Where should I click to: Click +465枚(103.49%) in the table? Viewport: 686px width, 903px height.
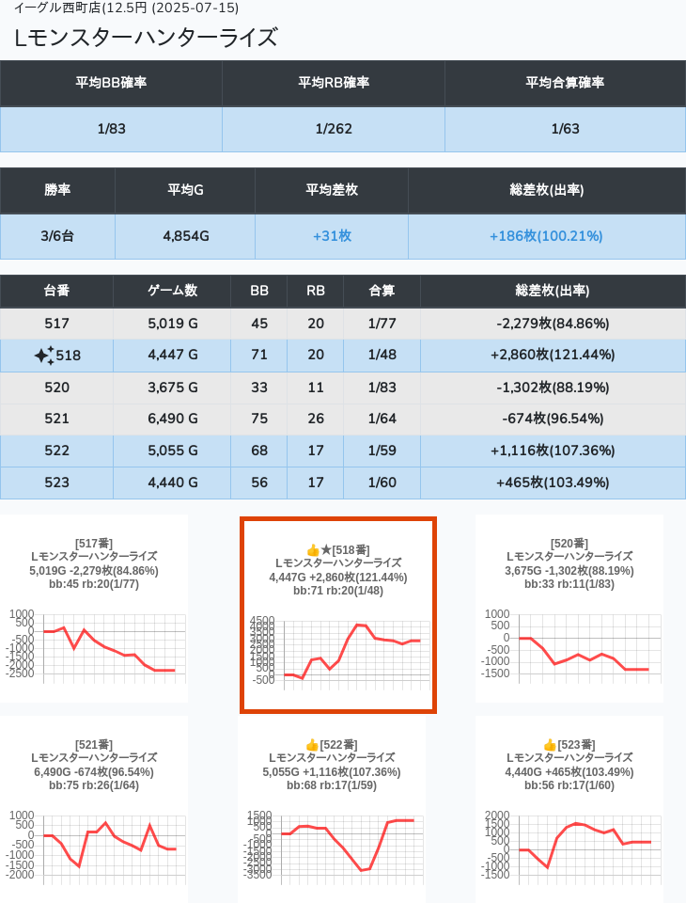click(x=553, y=483)
